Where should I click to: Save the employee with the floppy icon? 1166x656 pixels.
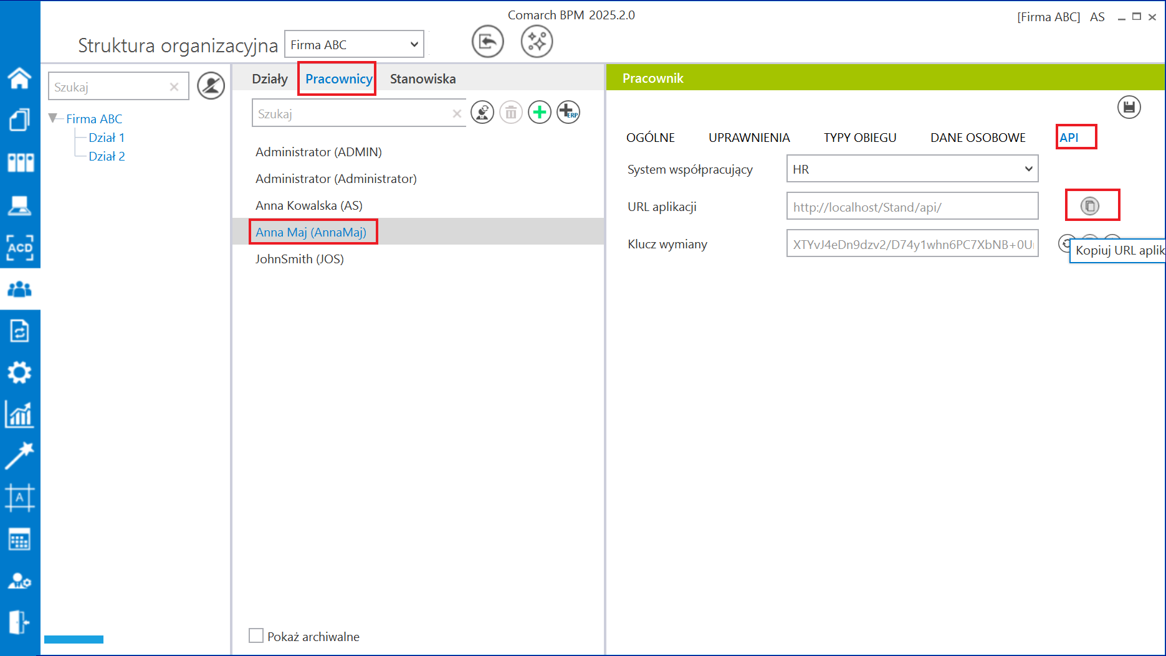(1129, 108)
